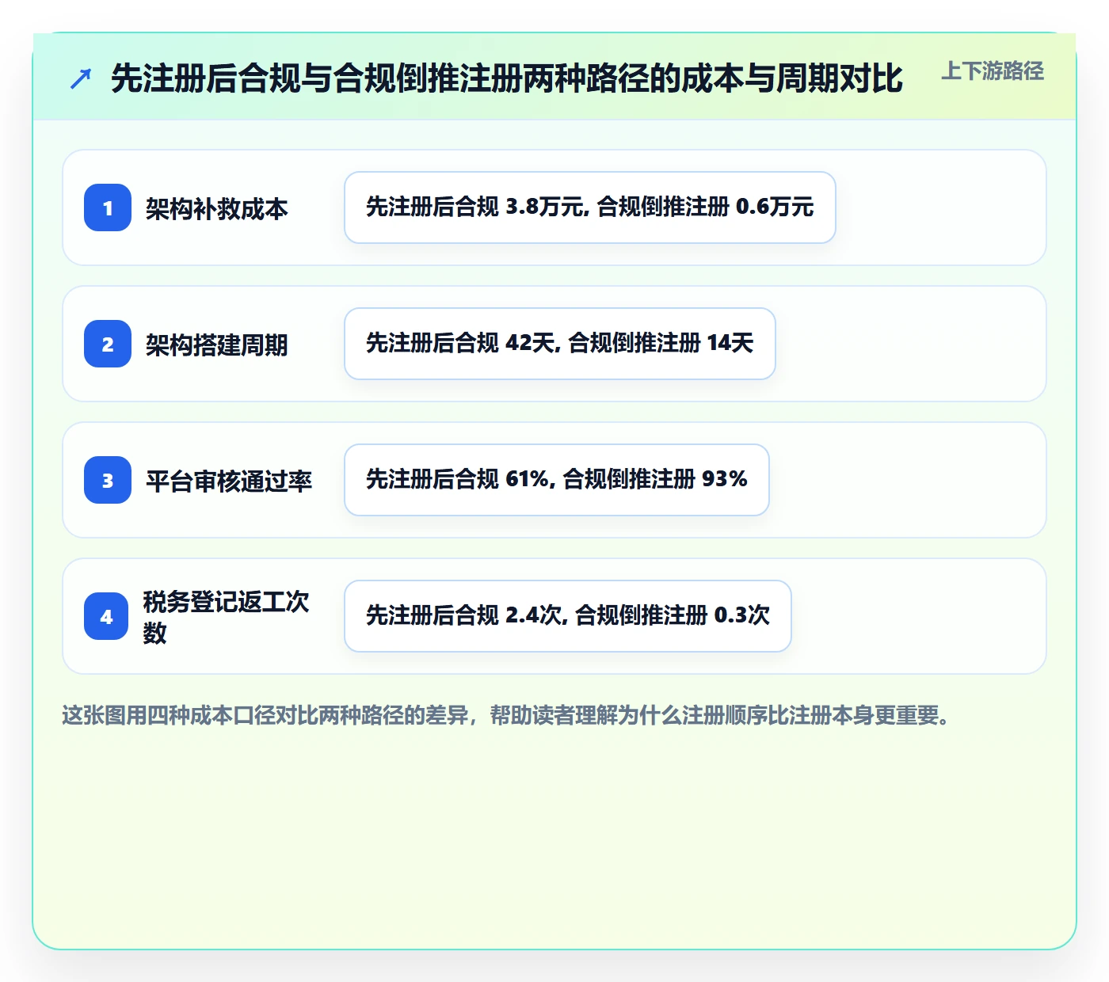Click the title 先注册后合规与合规倒推注册两种路径的成本与周期对比
The height and width of the screenshot is (982, 1109).
(x=507, y=78)
